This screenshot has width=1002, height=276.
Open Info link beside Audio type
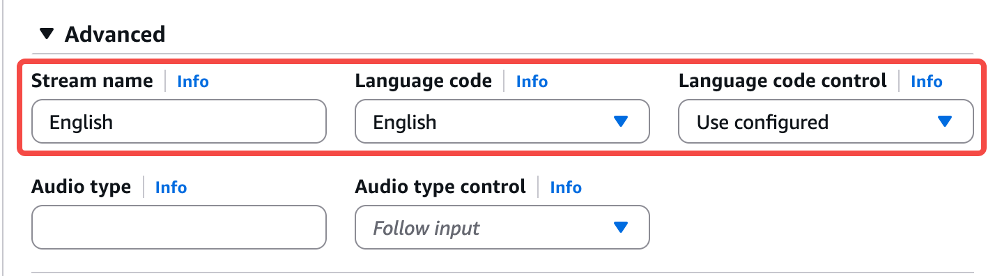pos(171,187)
